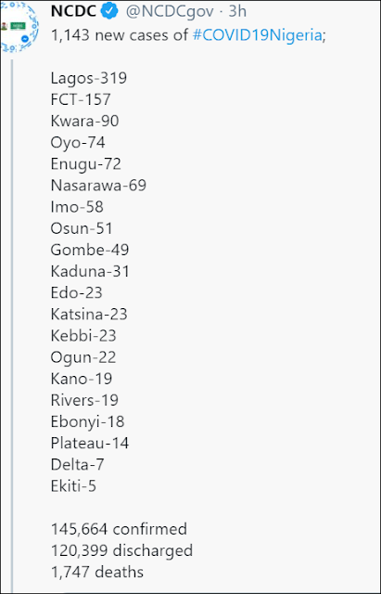Click the blue verified badge icon
381x594 pixels.
coord(110,12)
